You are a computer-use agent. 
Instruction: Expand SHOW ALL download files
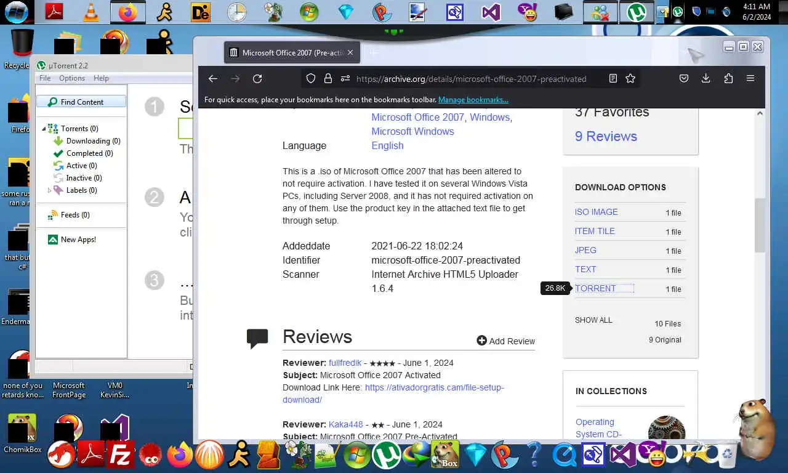tap(593, 320)
